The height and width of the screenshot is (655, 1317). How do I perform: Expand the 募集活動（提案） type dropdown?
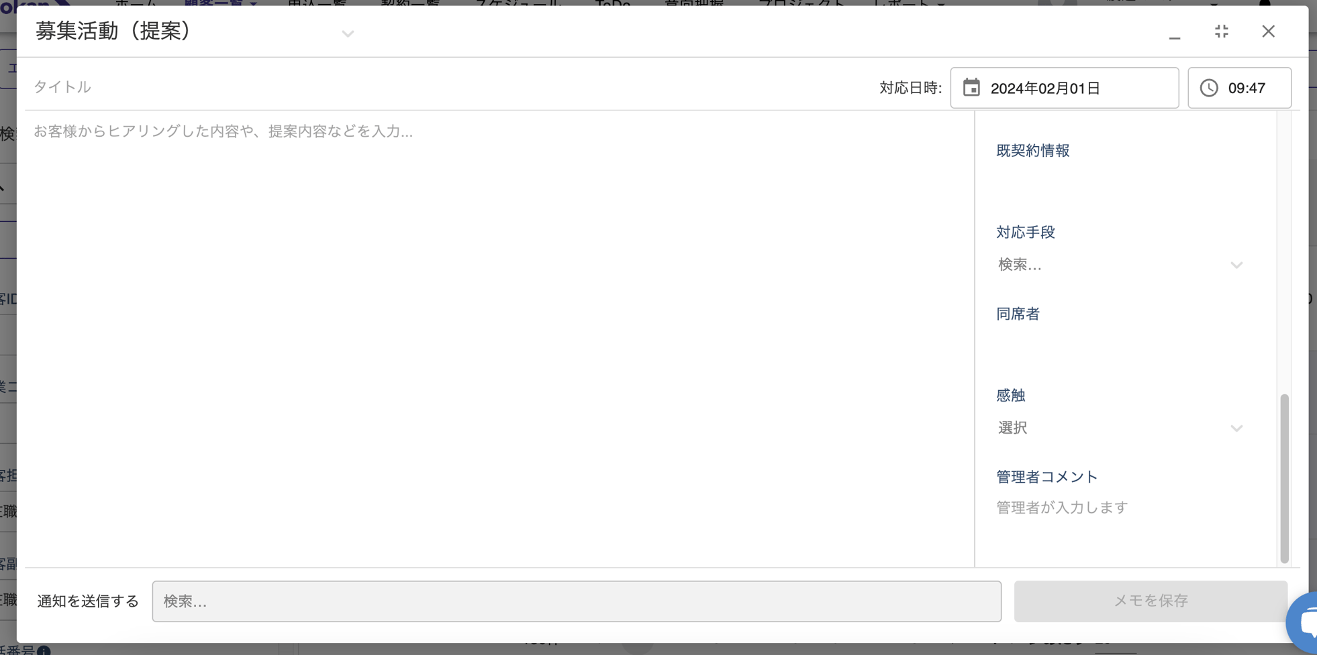[x=347, y=34]
